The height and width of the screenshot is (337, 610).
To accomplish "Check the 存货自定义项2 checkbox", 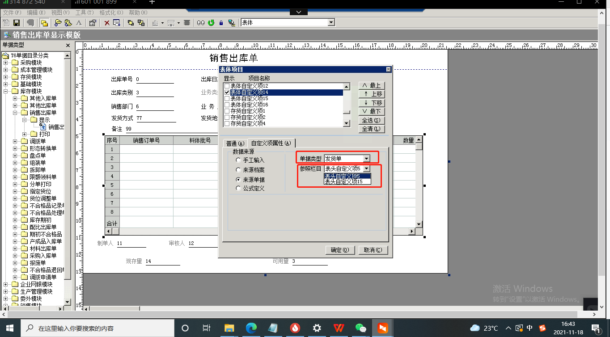I will pos(227,117).
